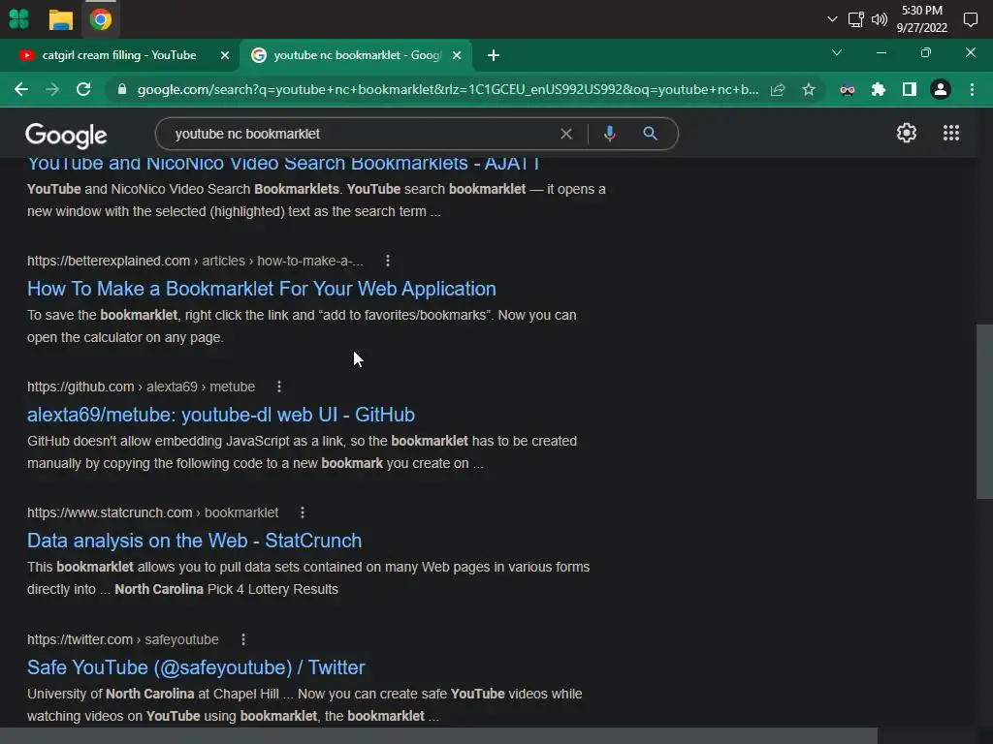The image size is (993, 744).
Task: Go forward with the forward arrow
Action: (52, 89)
